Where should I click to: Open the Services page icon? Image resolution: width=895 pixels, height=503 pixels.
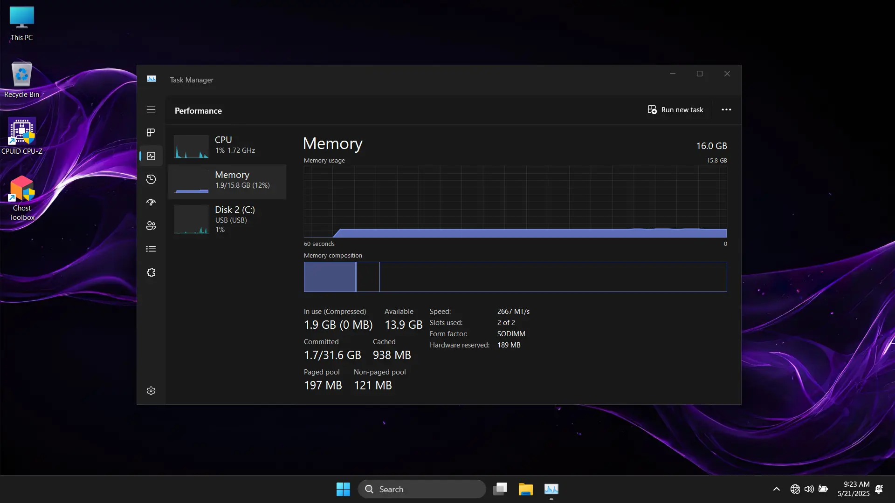[x=151, y=272]
